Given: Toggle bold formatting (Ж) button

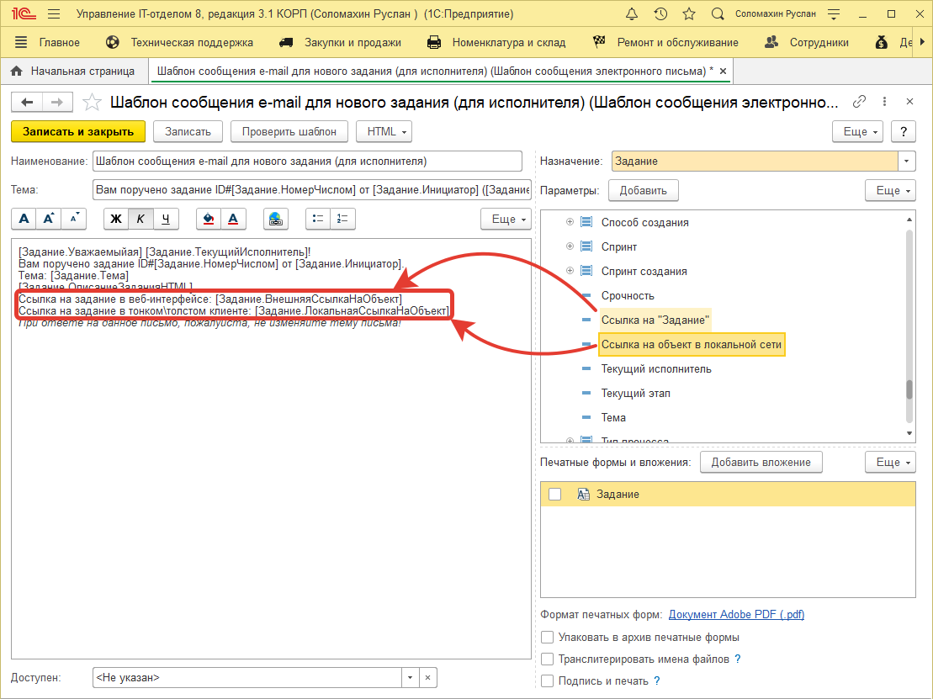Looking at the screenshot, I should tap(116, 219).
